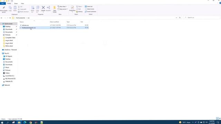Open Properties from the ribbon
221x124 pixels.
click(72, 9)
